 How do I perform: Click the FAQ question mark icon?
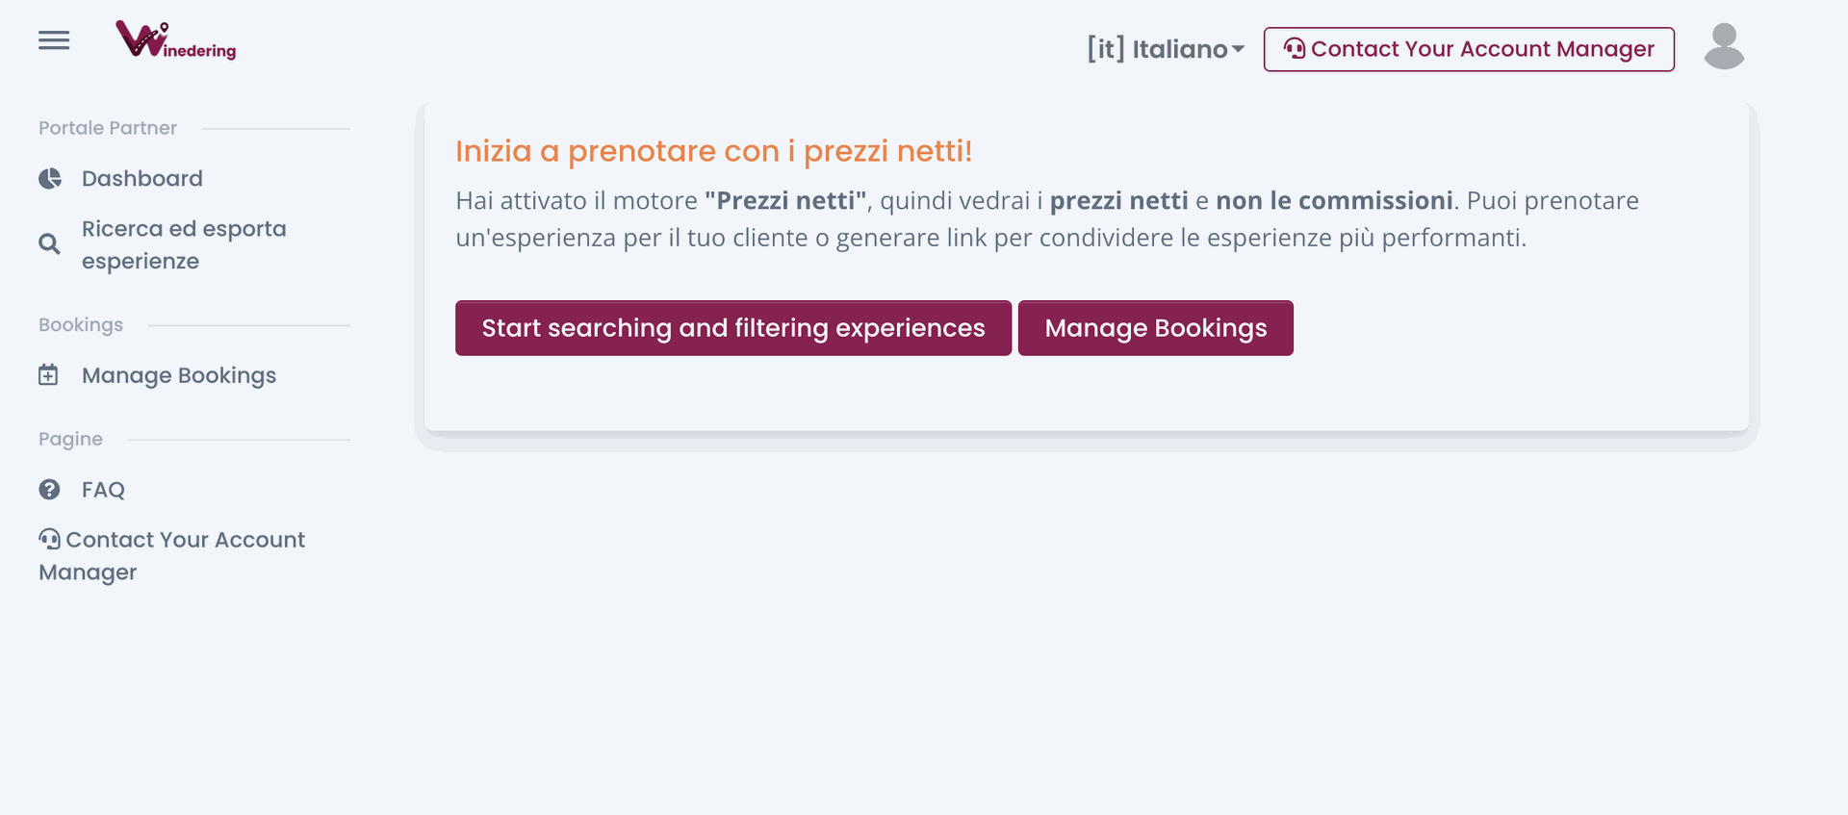point(49,490)
